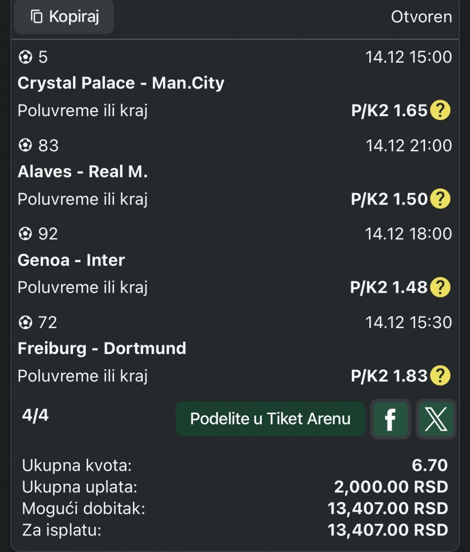470x552 pixels.
Task: Select the P/K2 1.65 odds
Action: click(x=389, y=111)
